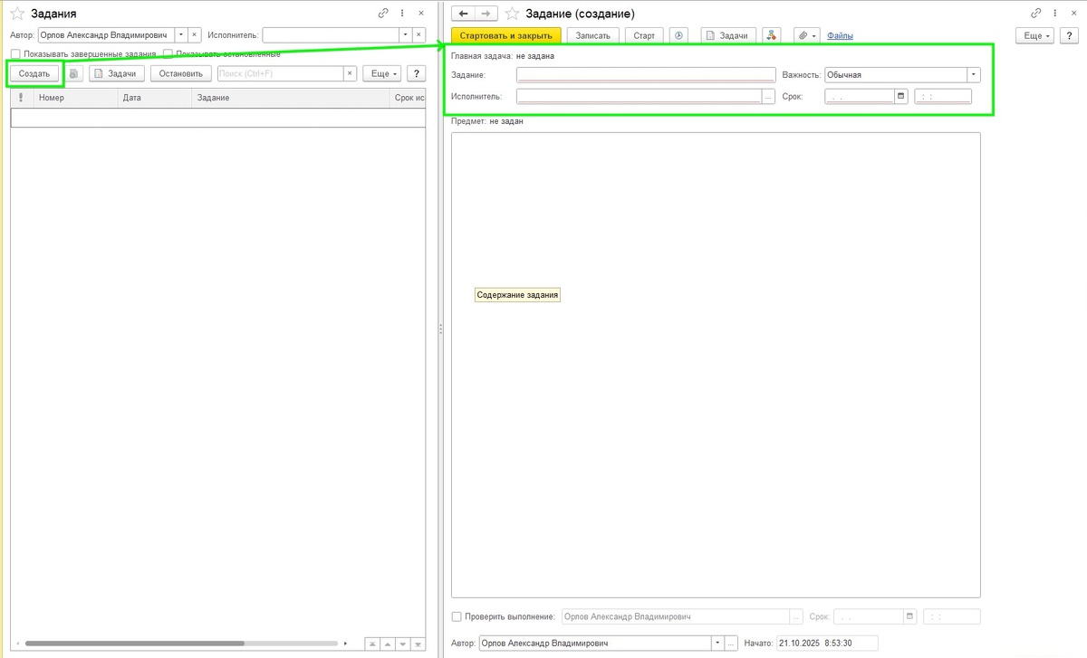
Task: Add the Задания window to favorites (star)
Action: pos(17,14)
